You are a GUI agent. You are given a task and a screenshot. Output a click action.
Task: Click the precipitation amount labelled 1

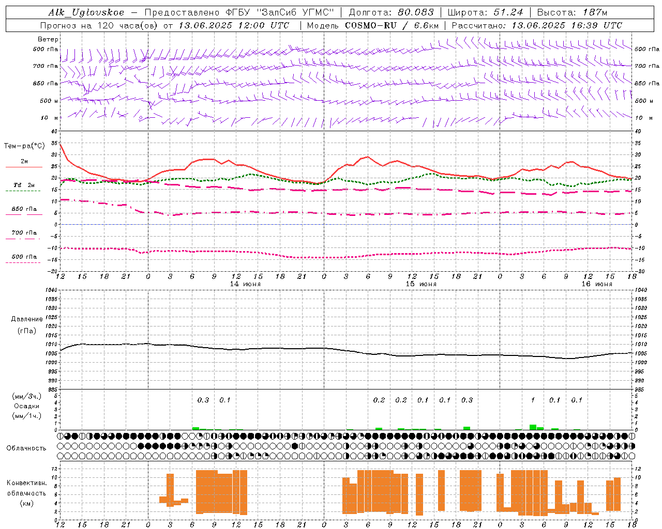pos(533,400)
